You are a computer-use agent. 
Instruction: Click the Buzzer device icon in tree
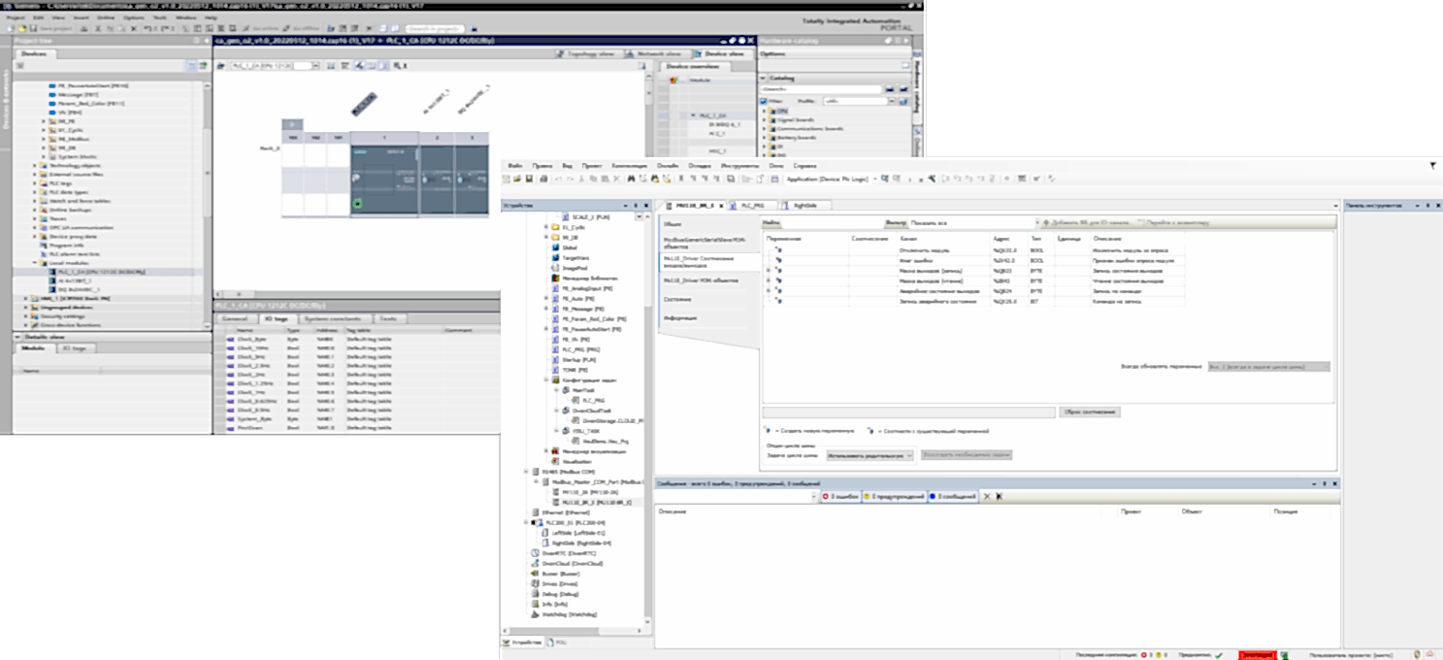[535, 574]
